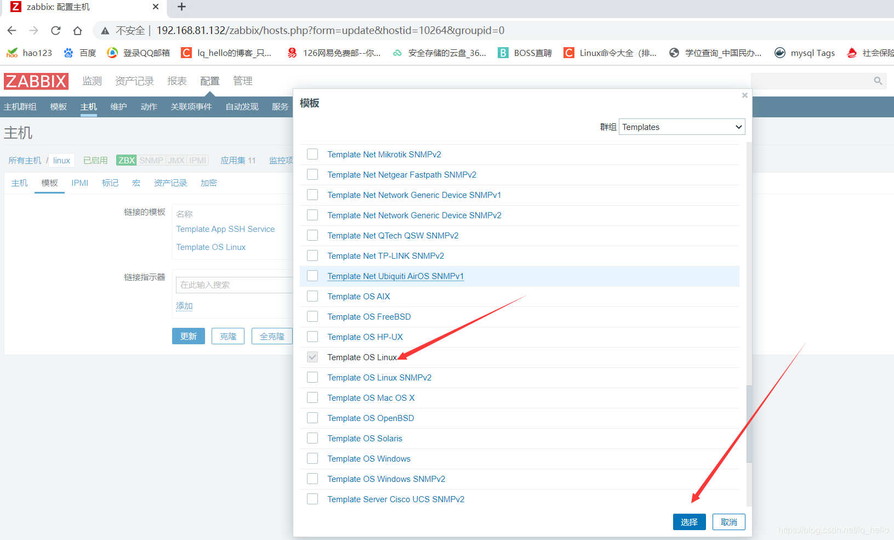
Task: Check Template Net TP-LINK SNMPv2
Action: click(x=312, y=255)
